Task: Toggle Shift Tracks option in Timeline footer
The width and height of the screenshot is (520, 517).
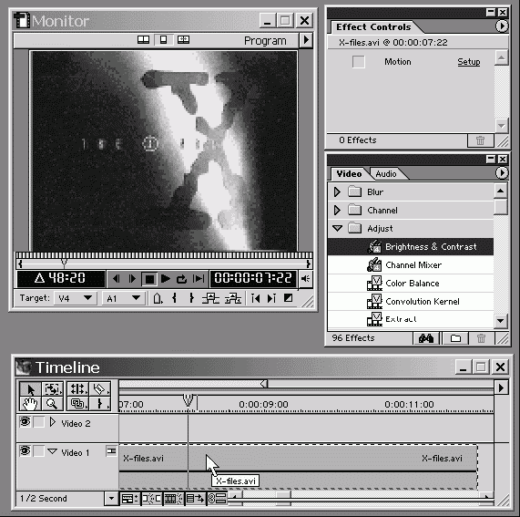Action: pos(195,499)
